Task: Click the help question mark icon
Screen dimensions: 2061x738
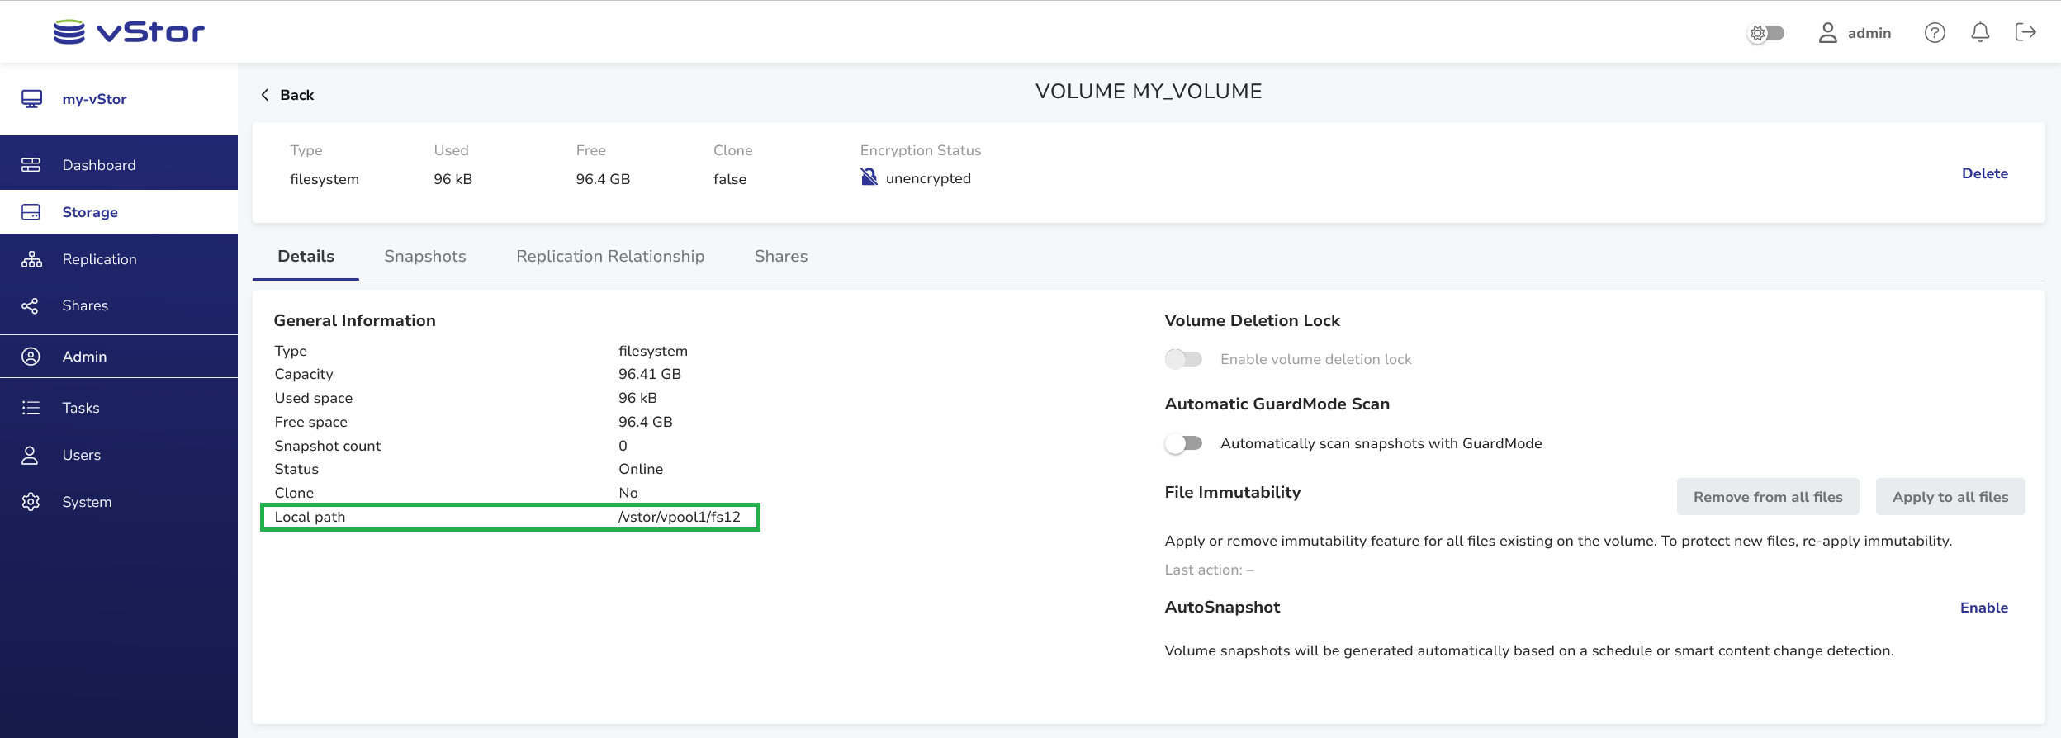Action: pyautogui.click(x=1935, y=33)
